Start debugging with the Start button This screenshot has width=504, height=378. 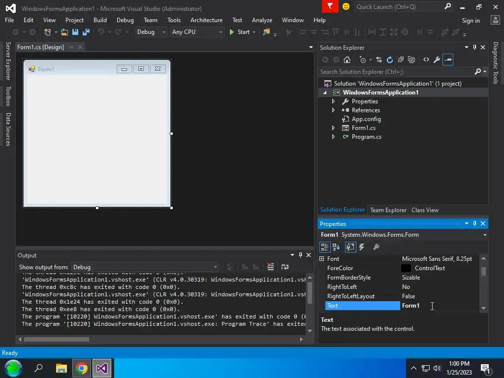[x=240, y=32]
